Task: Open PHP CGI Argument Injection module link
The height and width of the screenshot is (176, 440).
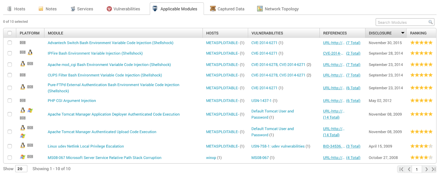Action: pos(72,101)
